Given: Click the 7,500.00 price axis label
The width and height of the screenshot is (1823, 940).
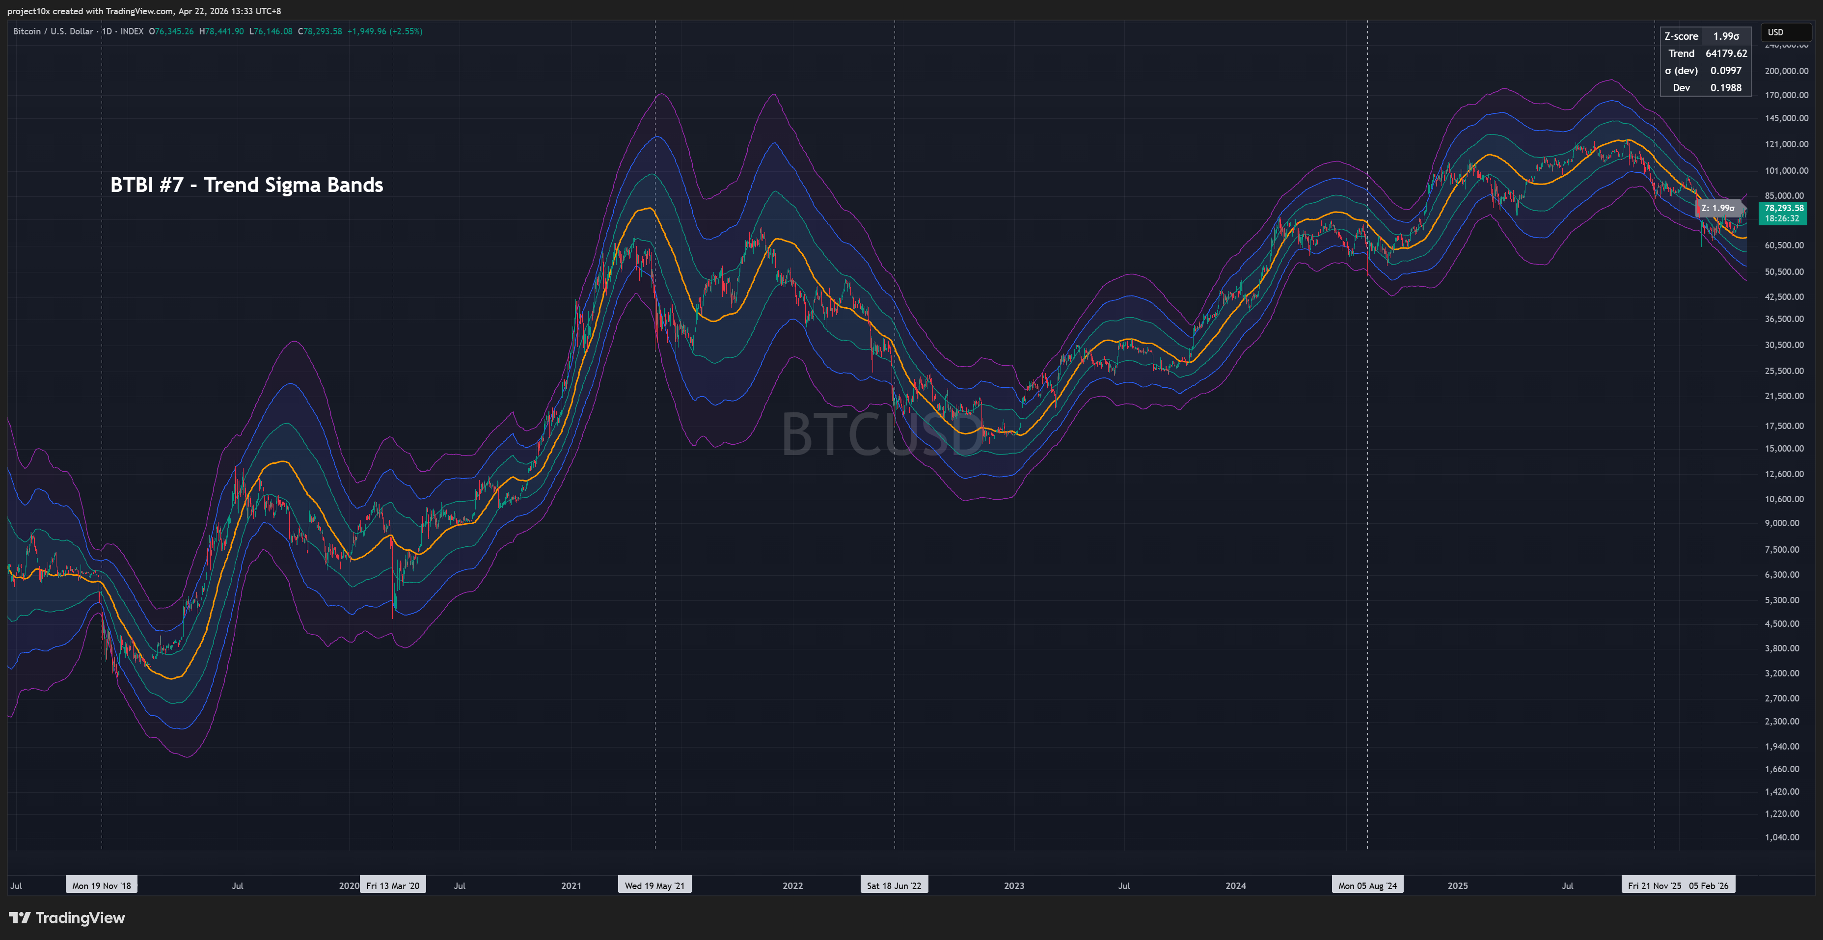Looking at the screenshot, I should 1782,550.
